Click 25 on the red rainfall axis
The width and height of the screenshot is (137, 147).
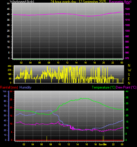point(11,99)
